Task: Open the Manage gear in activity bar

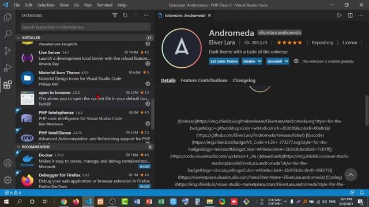Action: [x=7, y=180]
